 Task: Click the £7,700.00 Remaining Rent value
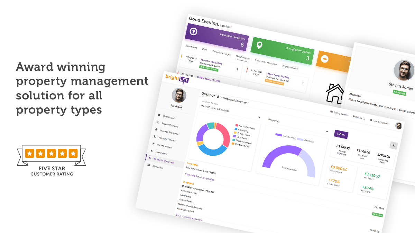coord(384,156)
